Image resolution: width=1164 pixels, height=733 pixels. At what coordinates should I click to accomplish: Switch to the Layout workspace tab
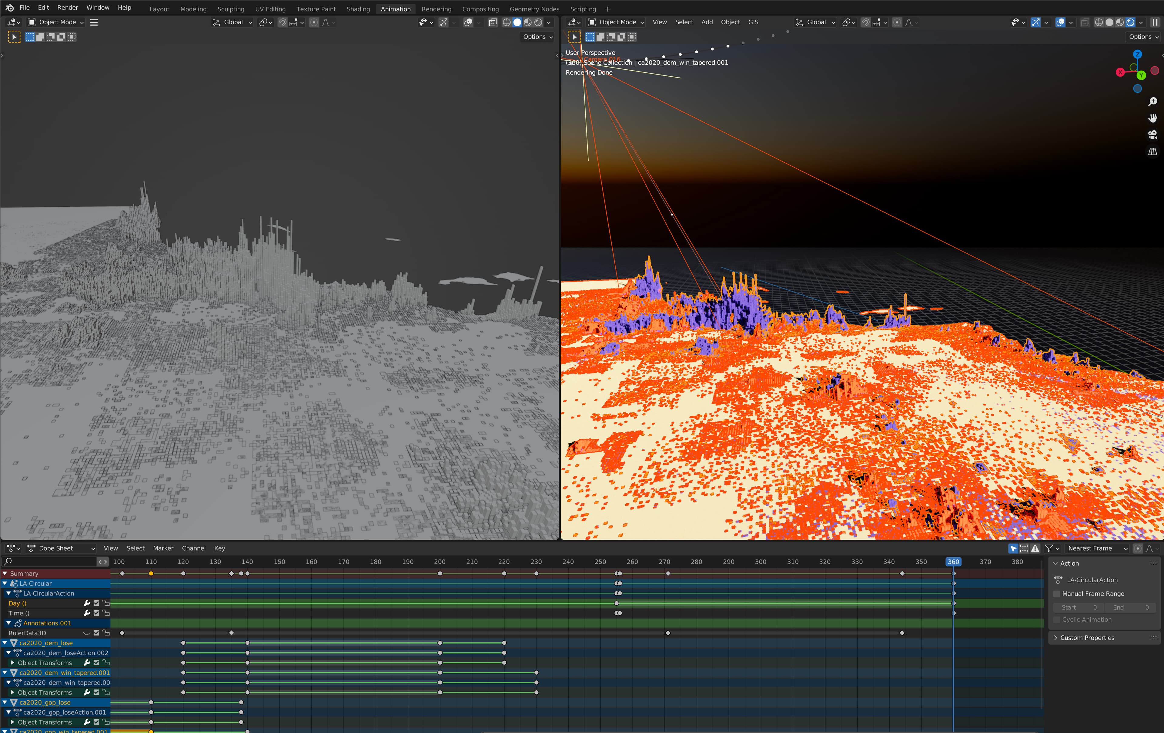pyautogui.click(x=159, y=9)
